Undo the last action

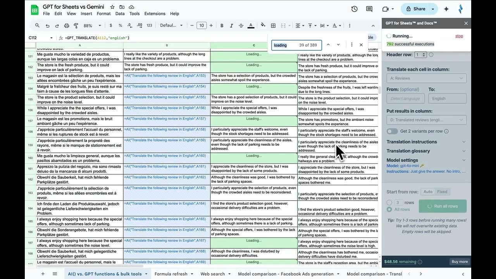[47, 26]
